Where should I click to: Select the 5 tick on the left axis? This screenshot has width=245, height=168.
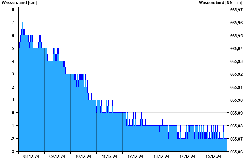tap(13, 48)
